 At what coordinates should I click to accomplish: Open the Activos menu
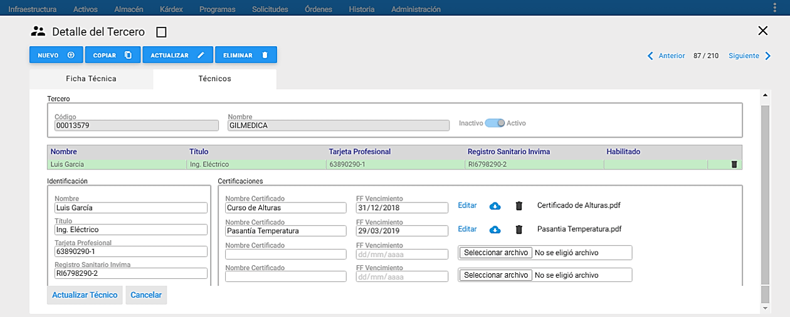(85, 9)
